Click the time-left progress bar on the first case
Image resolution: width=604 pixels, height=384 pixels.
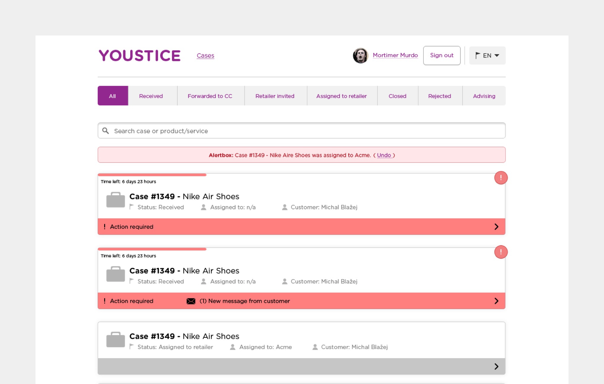point(152,175)
